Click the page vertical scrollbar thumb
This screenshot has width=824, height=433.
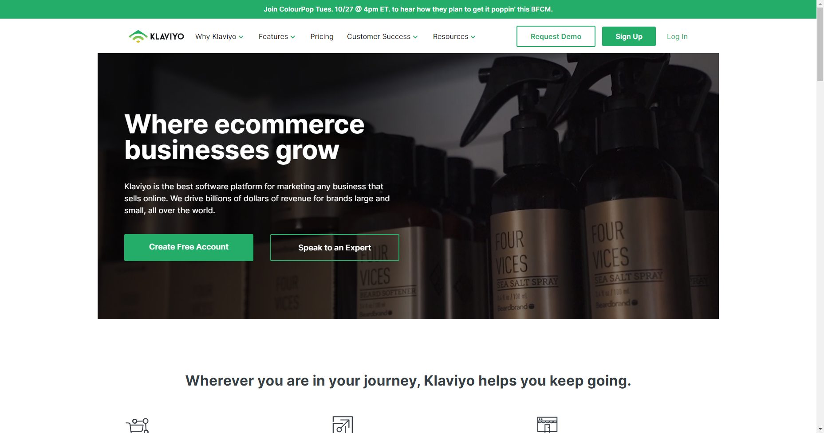coord(820,44)
